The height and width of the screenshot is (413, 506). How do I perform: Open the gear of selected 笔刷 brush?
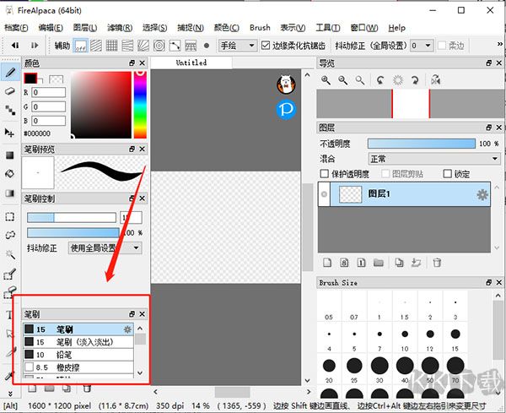point(128,329)
